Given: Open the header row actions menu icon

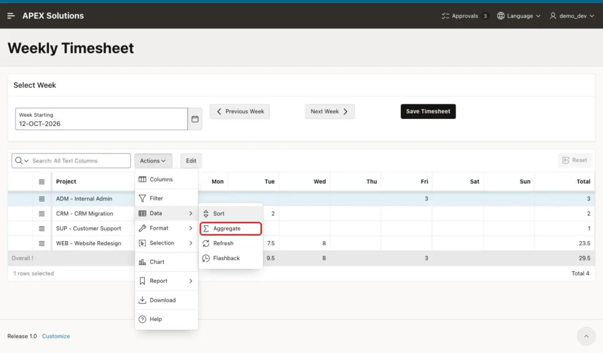Looking at the screenshot, I should [42, 182].
